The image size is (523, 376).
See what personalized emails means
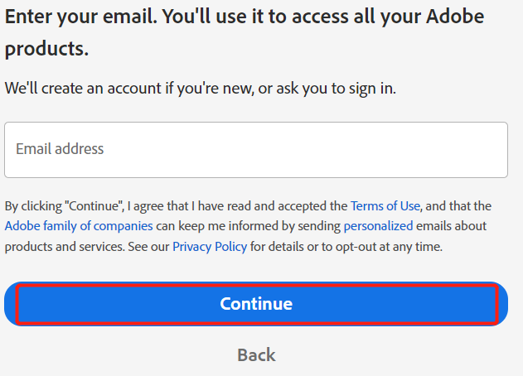pos(378,225)
